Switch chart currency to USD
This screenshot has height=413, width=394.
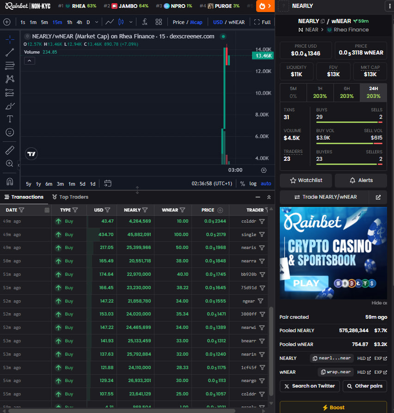coord(218,22)
